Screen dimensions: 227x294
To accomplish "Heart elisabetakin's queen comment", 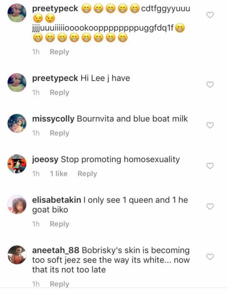I will click(x=210, y=206).
